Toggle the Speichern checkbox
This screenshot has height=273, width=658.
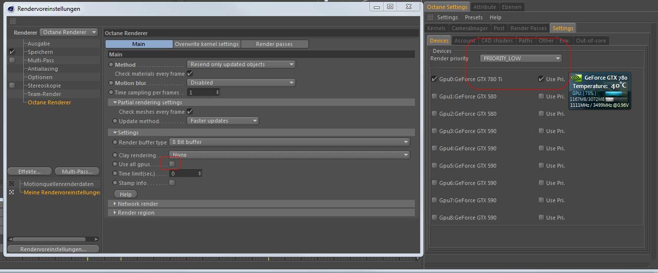tap(12, 52)
